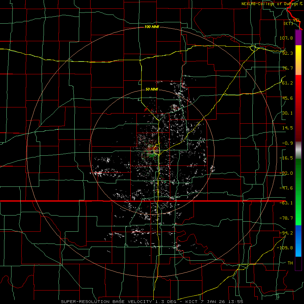The height and width of the screenshot is (304, 304).
Task: Select the 61.2 scale value
Action: pos(287,83)
